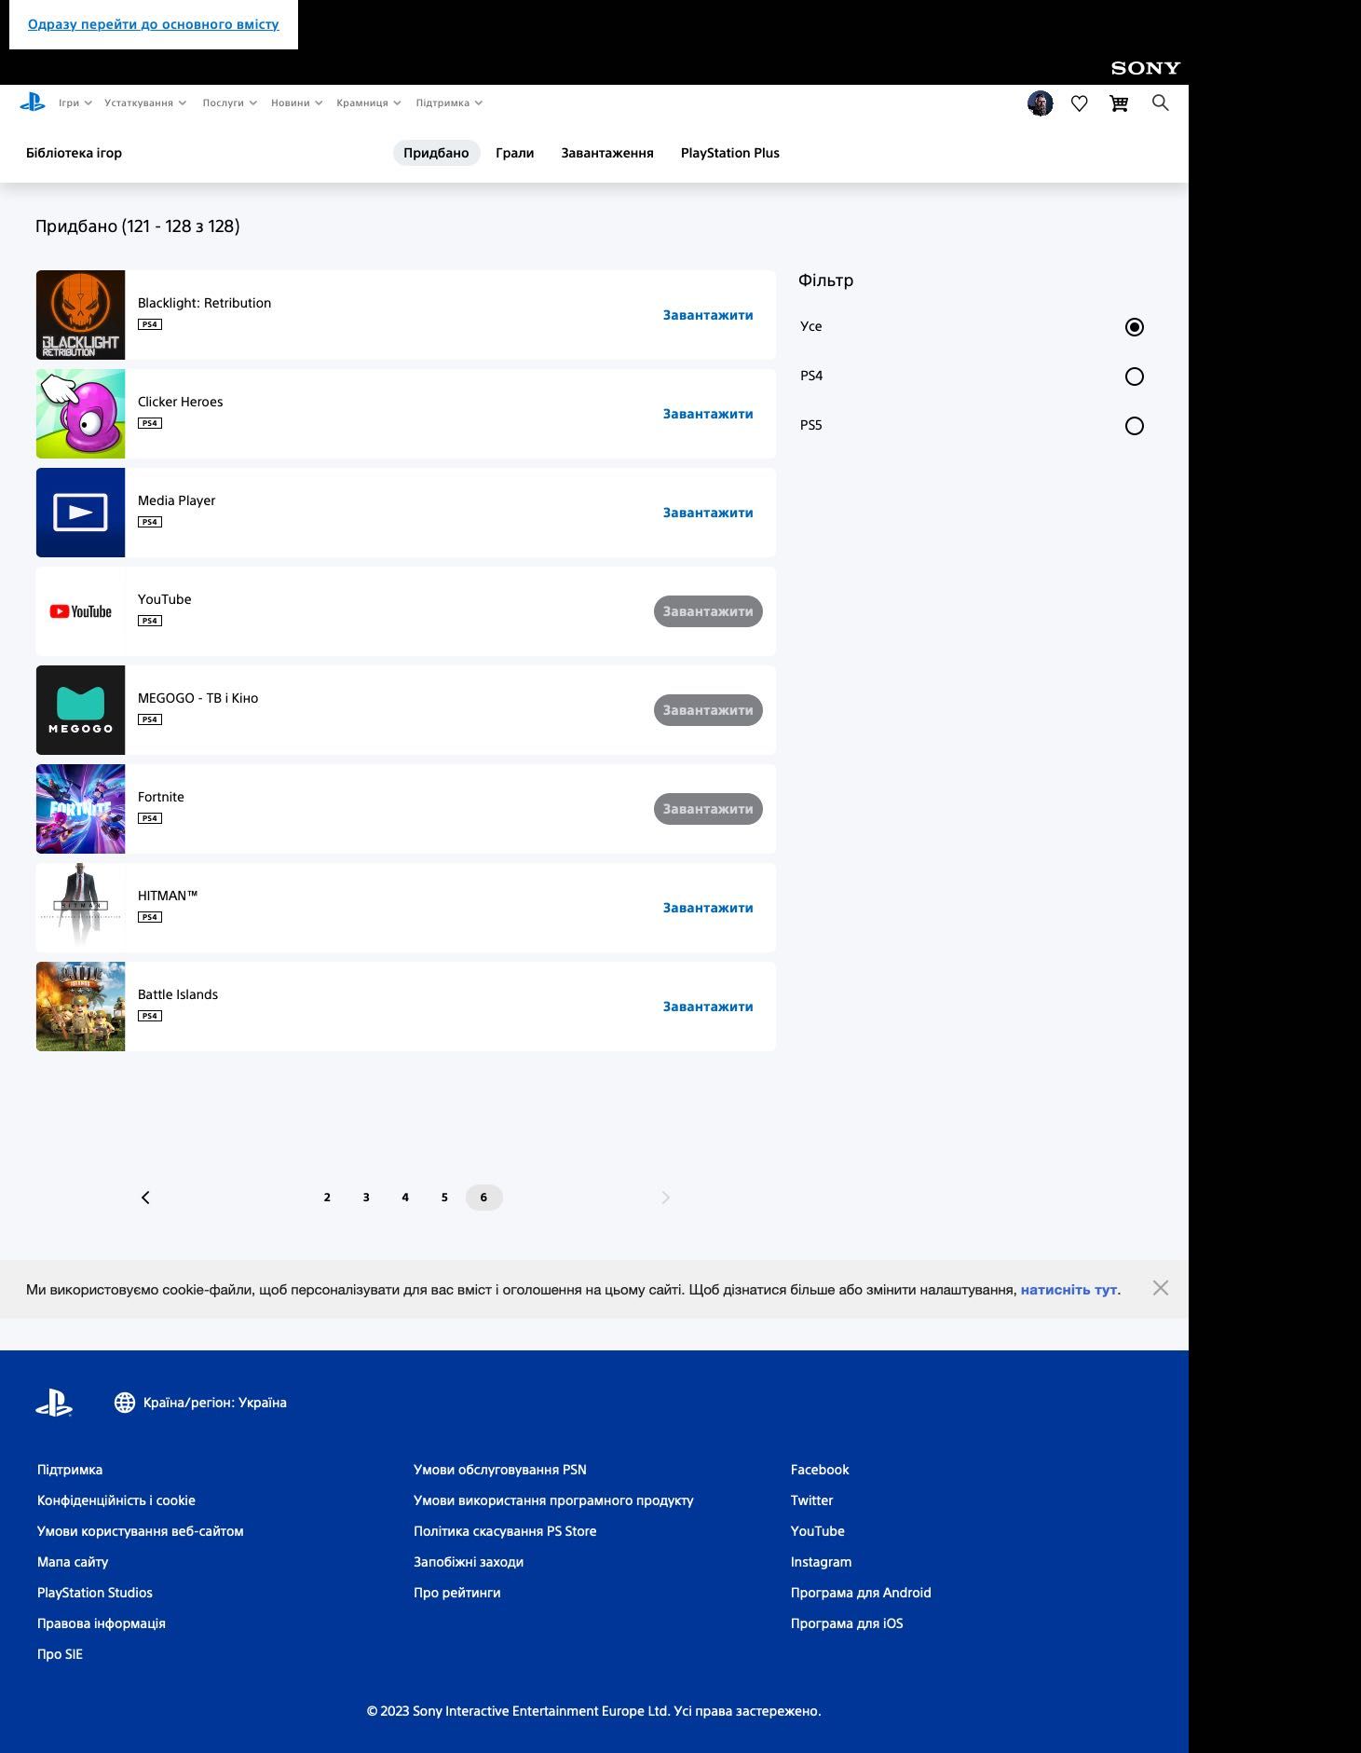Open the footer Facebook link

(x=820, y=1470)
